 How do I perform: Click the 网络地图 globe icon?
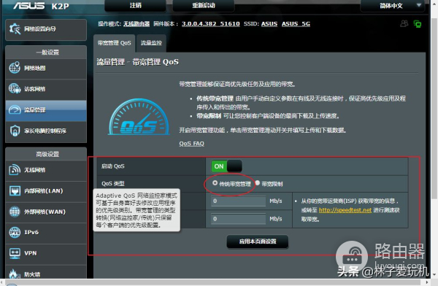pyautogui.click(x=15, y=68)
